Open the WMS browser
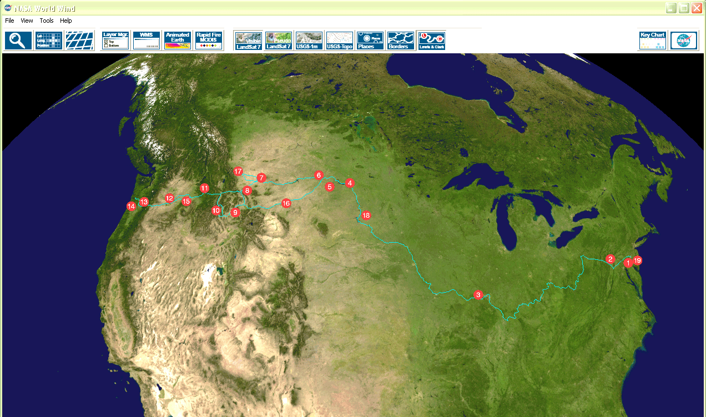This screenshot has height=417, width=706. click(x=147, y=41)
